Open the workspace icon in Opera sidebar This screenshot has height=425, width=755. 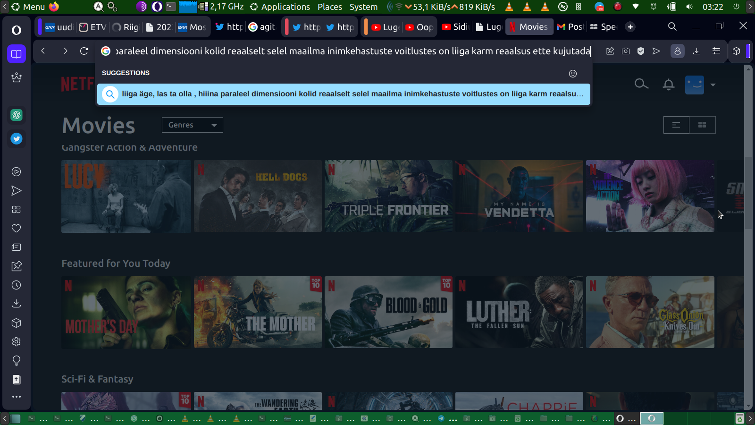point(17,54)
